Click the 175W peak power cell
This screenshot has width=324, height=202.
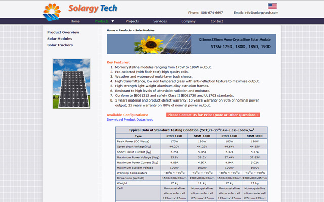(174, 141)
